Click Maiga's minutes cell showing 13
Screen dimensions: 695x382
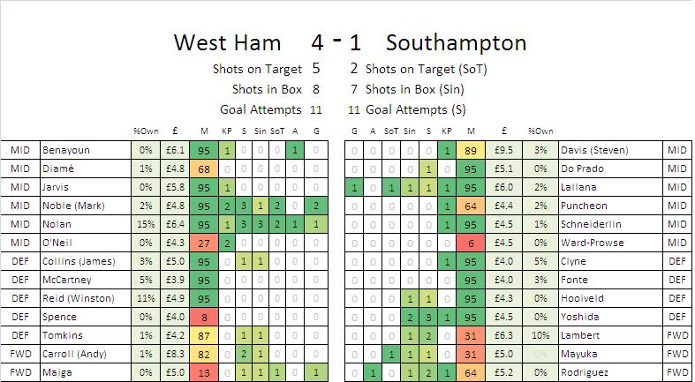204,372
